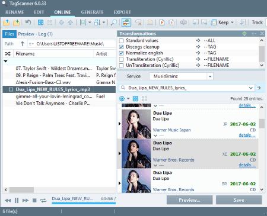This screenshot has height=216, width=267.
Task: Toggle the highlighted transformations panel toolbar icon
Action: [126, 22]
